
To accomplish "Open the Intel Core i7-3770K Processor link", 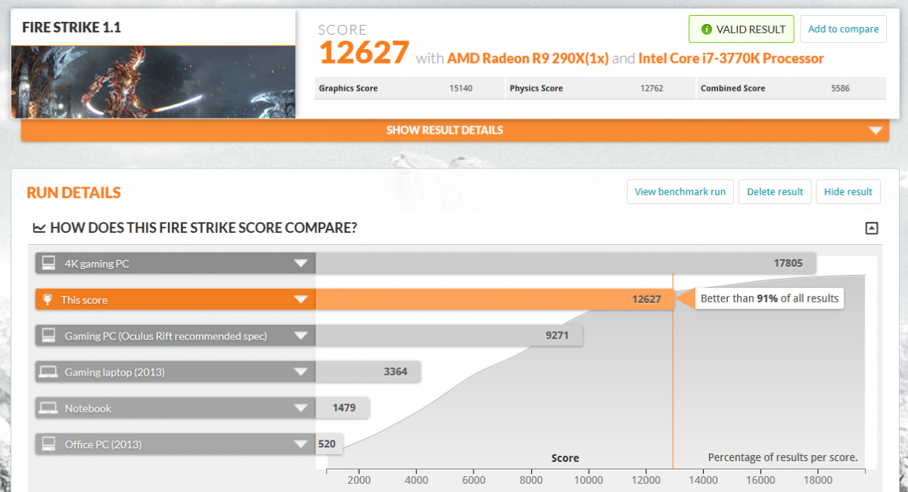I will (x=731, y=58).
